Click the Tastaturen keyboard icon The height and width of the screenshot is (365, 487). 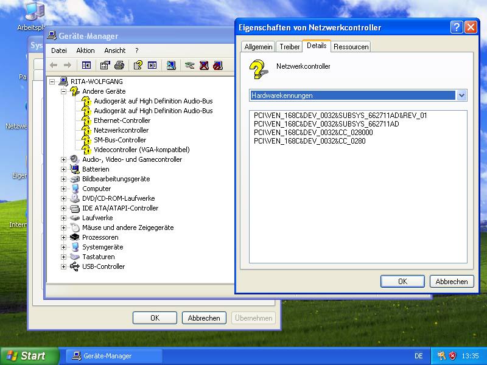coord(74,257)
